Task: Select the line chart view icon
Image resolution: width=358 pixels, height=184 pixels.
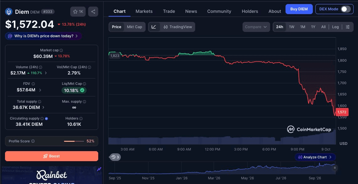Action: pos(154,27)
